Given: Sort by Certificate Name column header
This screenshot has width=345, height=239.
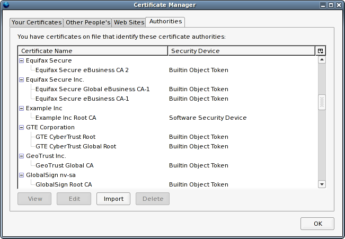Looking at the screenshot, I should tap(93, 51).
